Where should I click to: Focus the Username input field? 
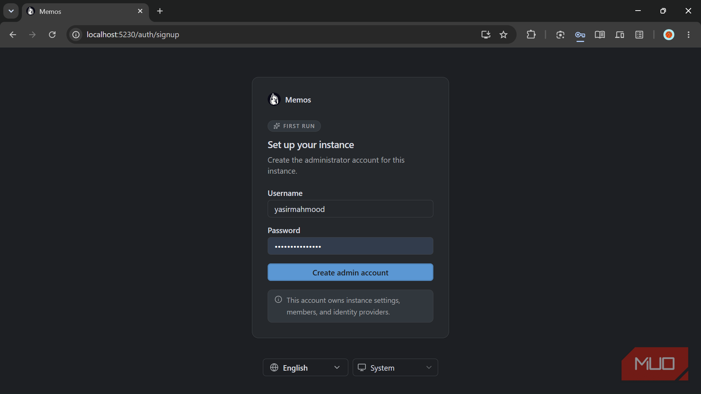tap(350, 209)
